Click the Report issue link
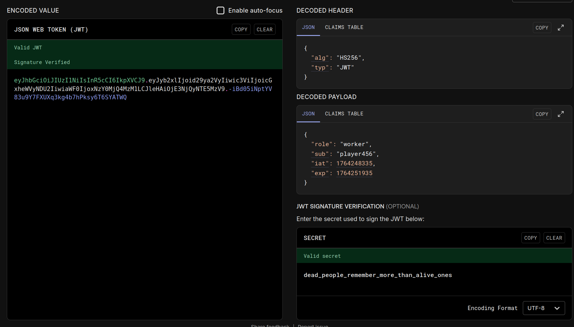 click(x=313, y=326)
